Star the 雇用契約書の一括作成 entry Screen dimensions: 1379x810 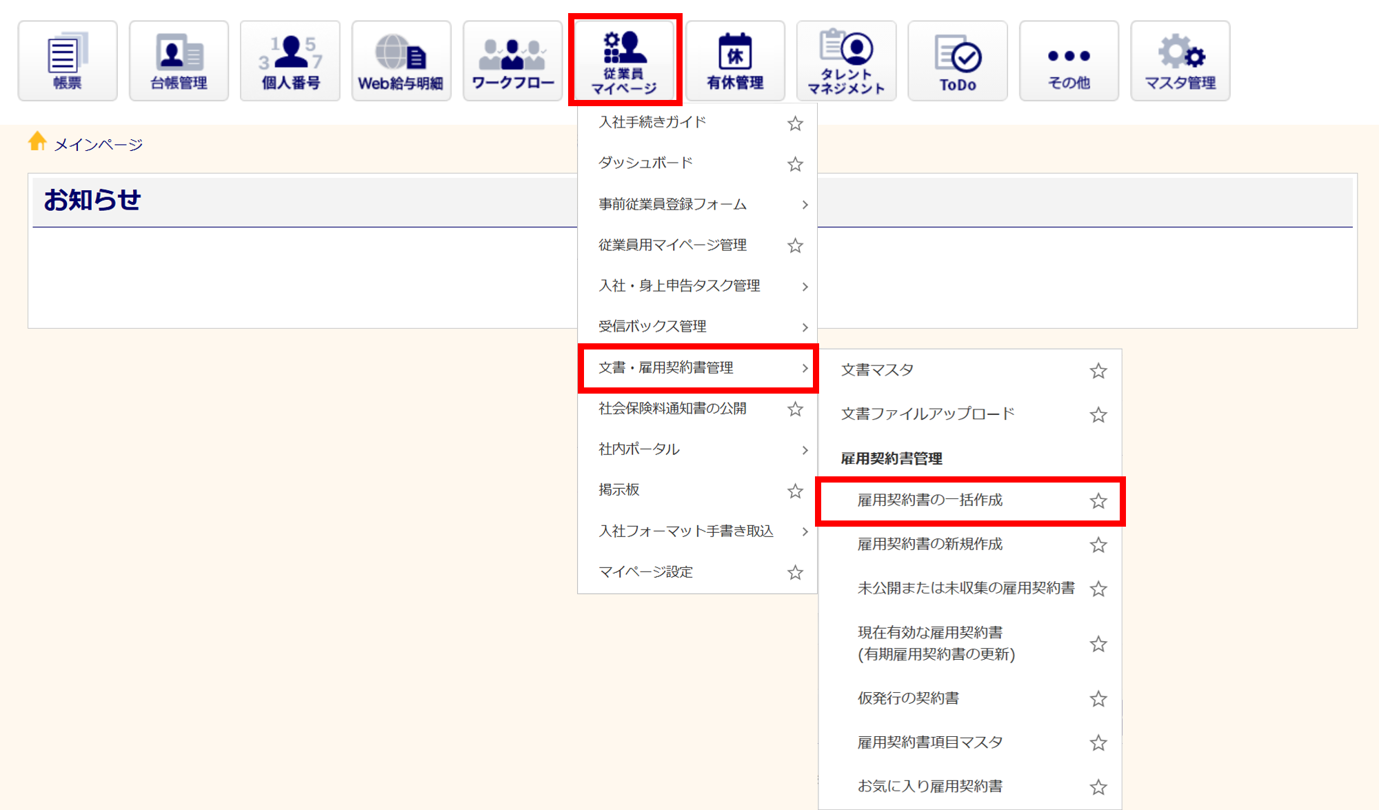(x=1098, y=501)
